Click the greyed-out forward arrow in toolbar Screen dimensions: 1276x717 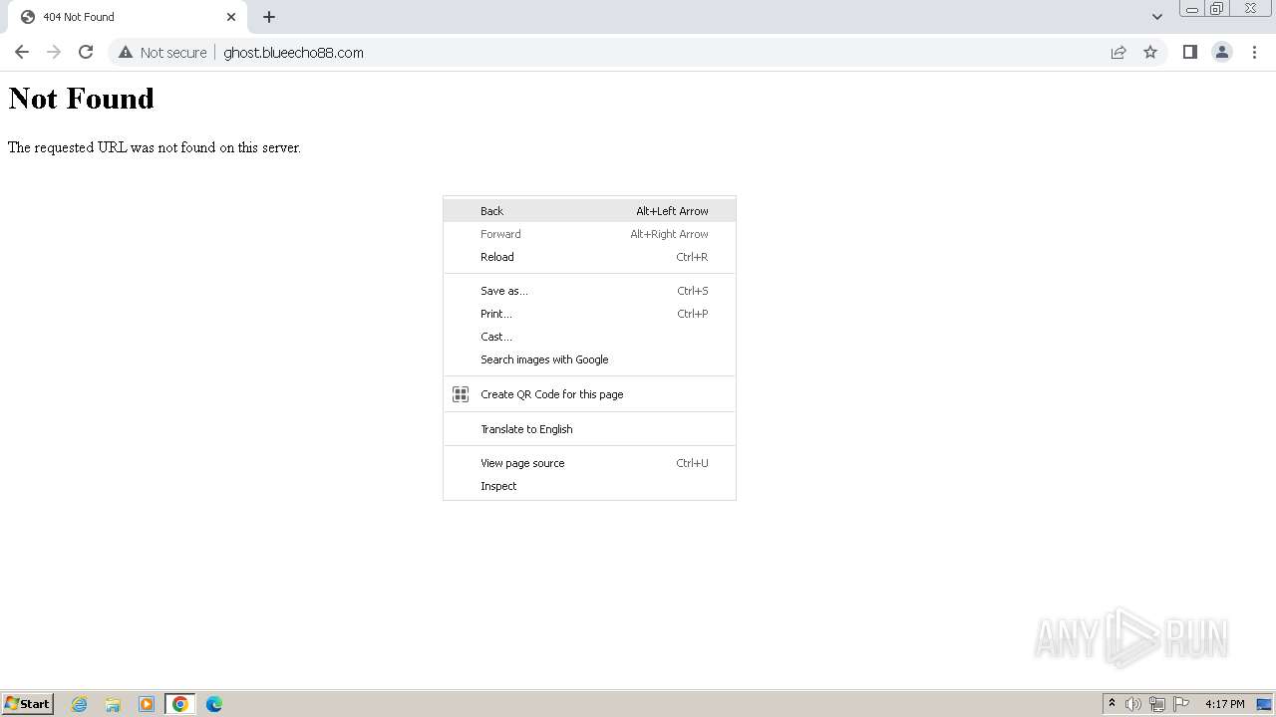tap(54, 52)
